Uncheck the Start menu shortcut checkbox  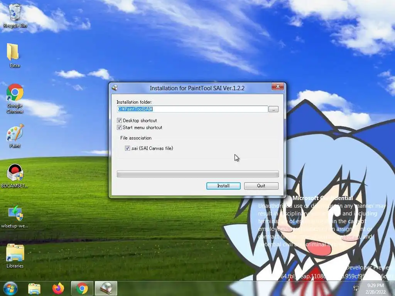coord(119,127)
